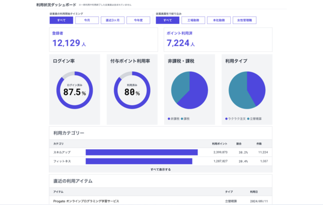This screenshot has width=323, height=205.
Task: Click the 利用タイプ pie chart
Action: (247, 90)
